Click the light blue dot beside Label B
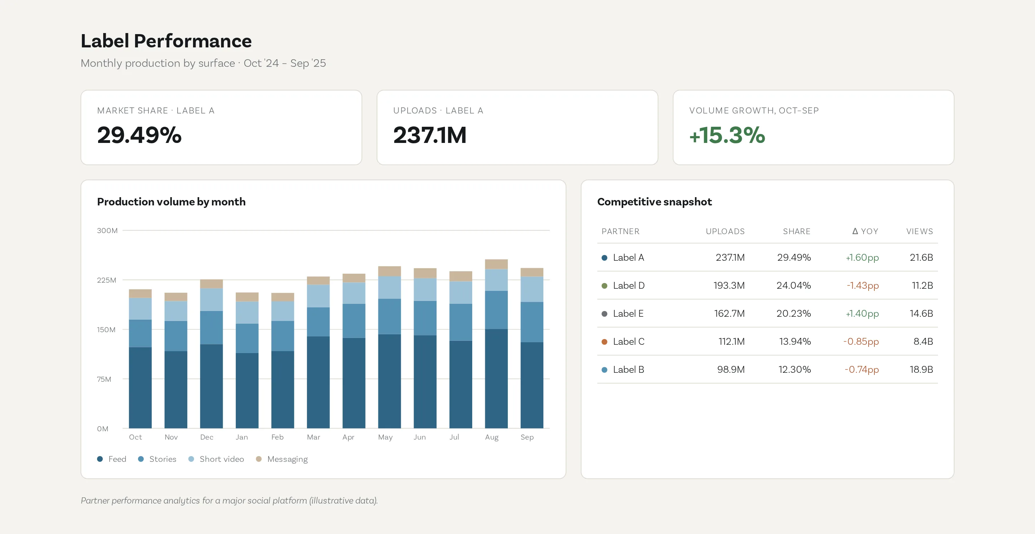The image size is (1035, 534). click(604, 370)
